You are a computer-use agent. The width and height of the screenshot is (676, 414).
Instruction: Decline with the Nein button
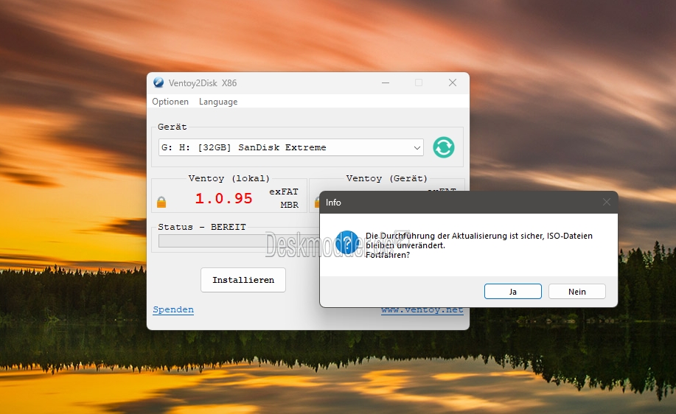(576, 292)
